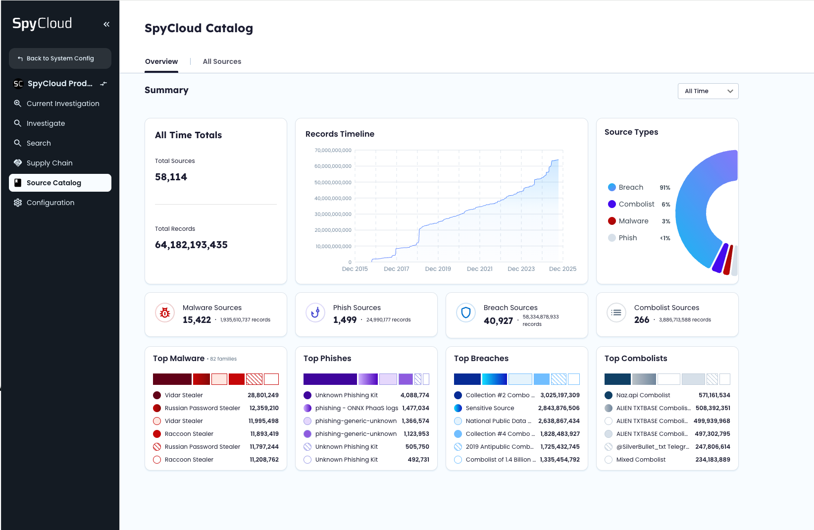This screenshot has width=814, height=530.
Task: Select Mixed Combolist row
Action: pyautogui.click(x=667, y=460)
